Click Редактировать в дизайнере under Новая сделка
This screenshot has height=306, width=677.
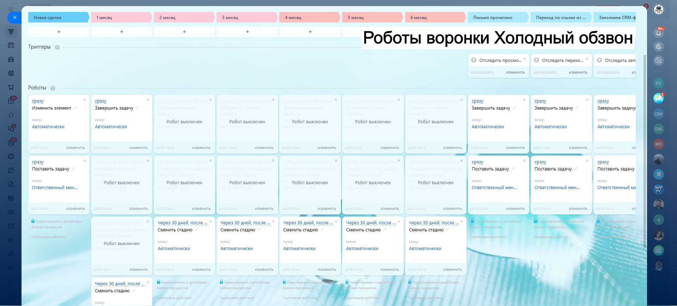[57, 224]
